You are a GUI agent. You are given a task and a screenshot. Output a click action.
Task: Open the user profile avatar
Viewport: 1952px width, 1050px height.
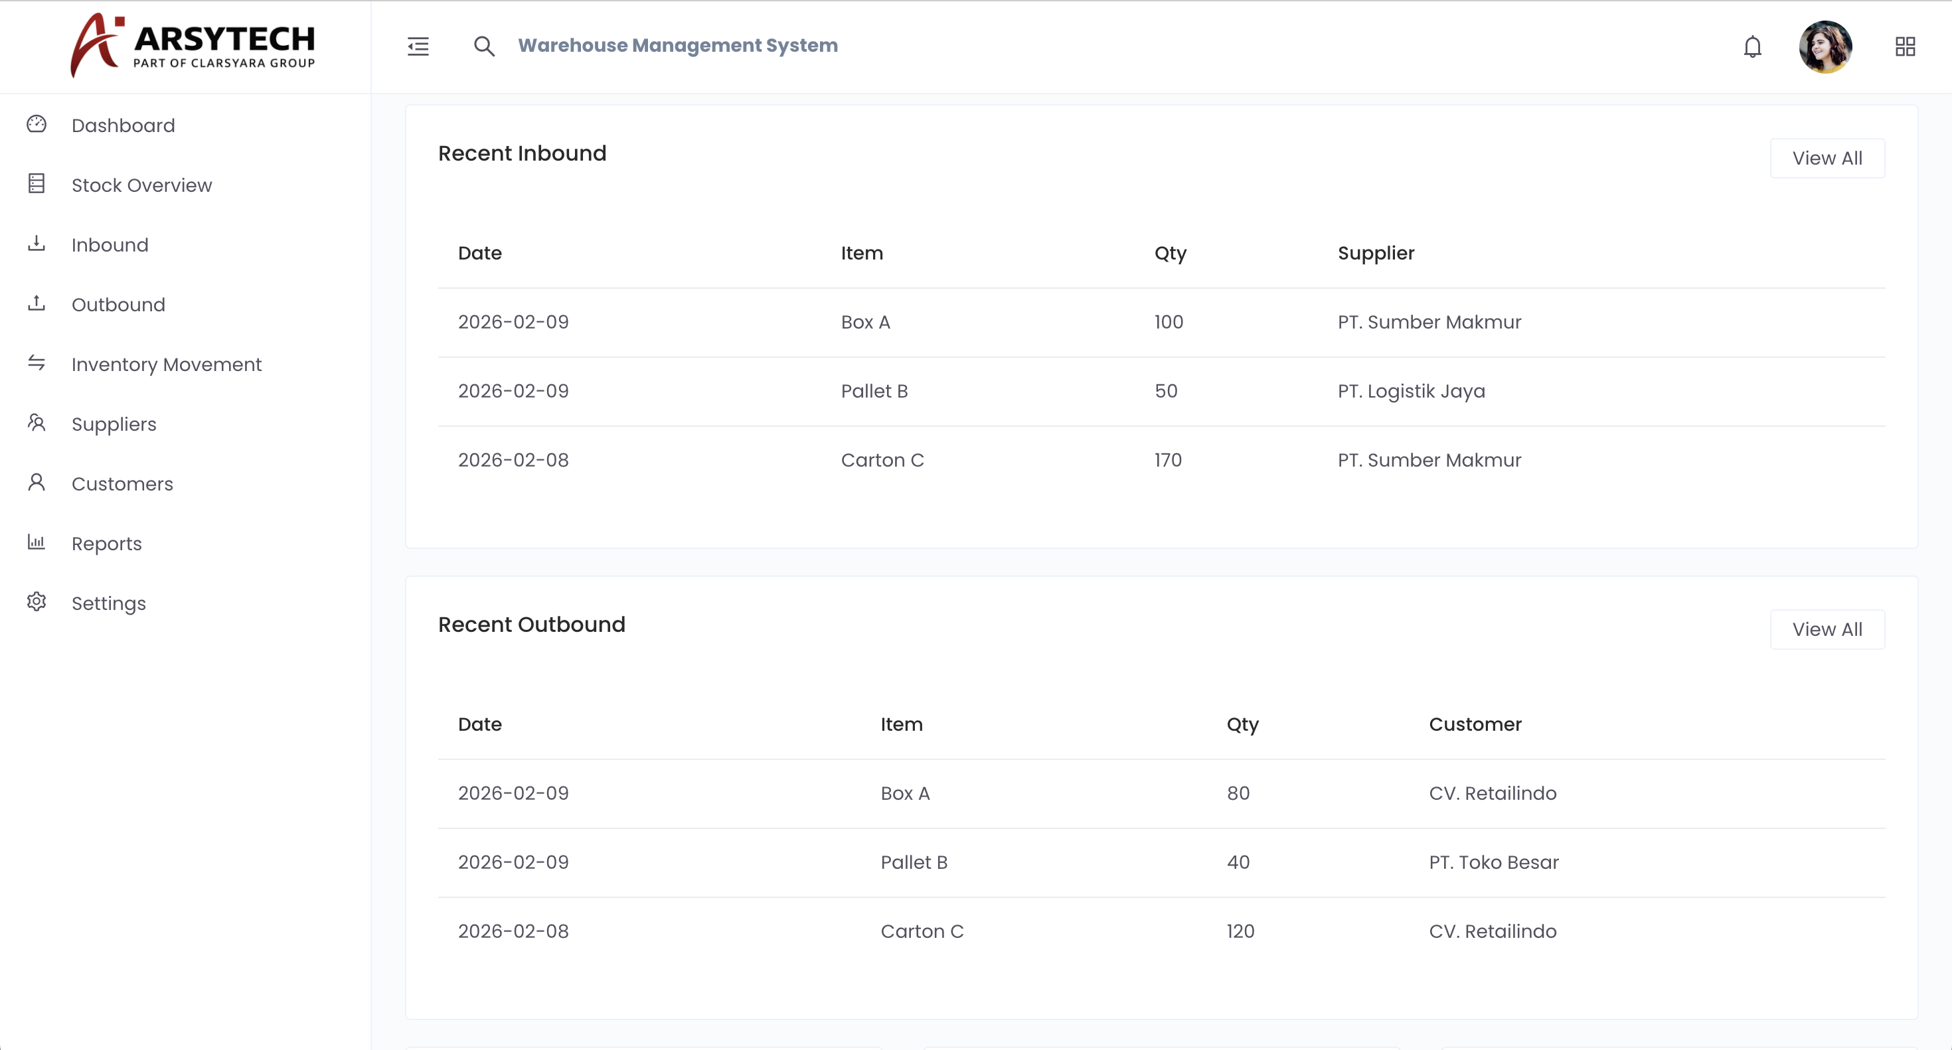pos(1825,47)
